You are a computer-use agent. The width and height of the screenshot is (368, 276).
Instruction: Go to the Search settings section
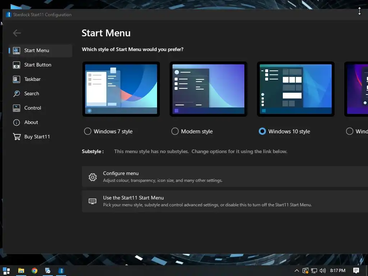pos(40,93)
